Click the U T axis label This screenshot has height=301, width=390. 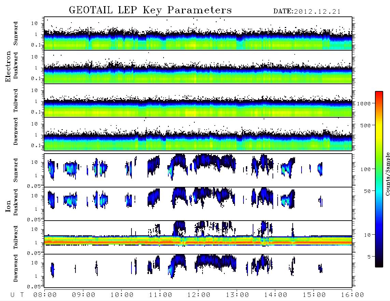[17, 295]
